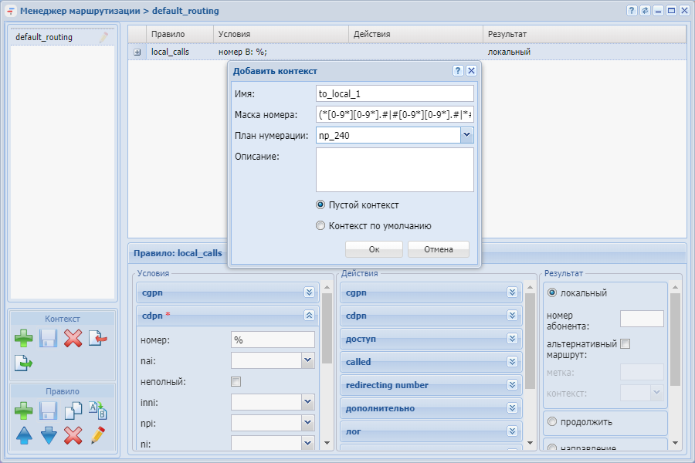Viewport: 695px width, 463px height.
Task: Click the import context icon with red arrow
Action: 97,338
